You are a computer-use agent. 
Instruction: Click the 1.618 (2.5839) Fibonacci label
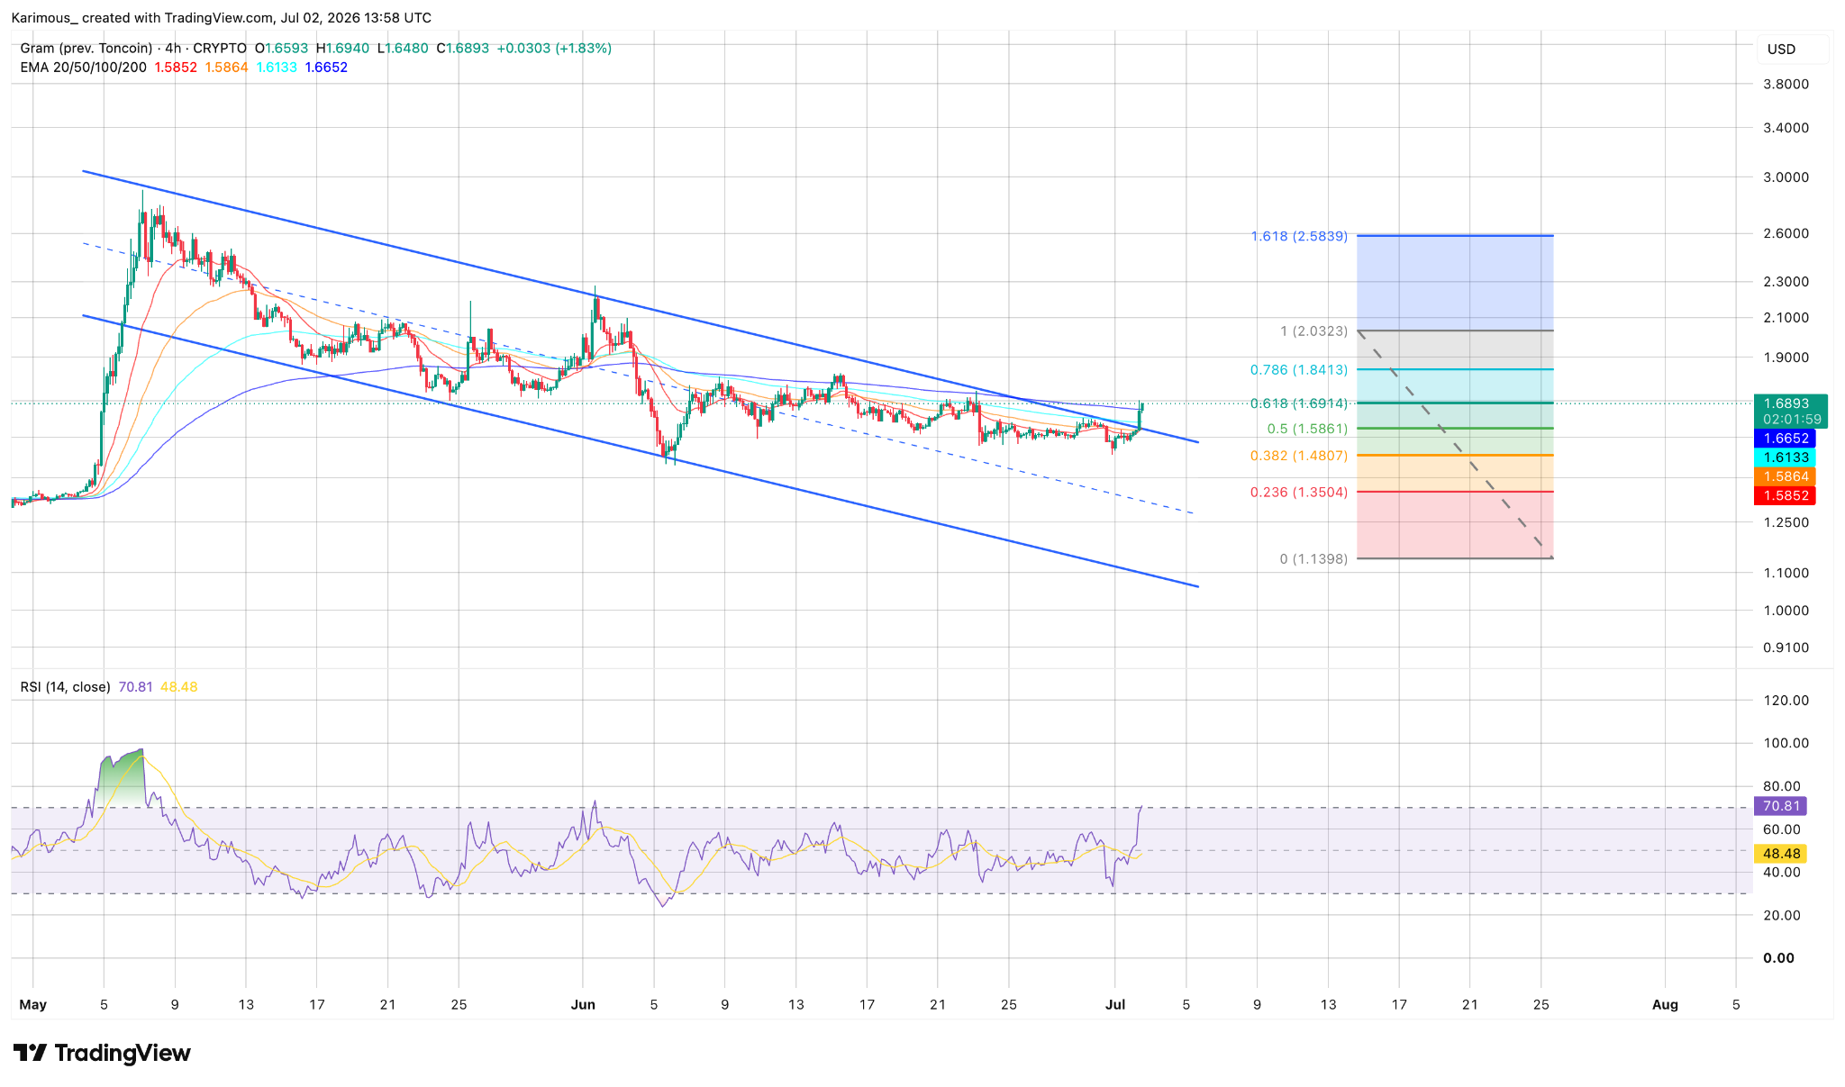1299,237
